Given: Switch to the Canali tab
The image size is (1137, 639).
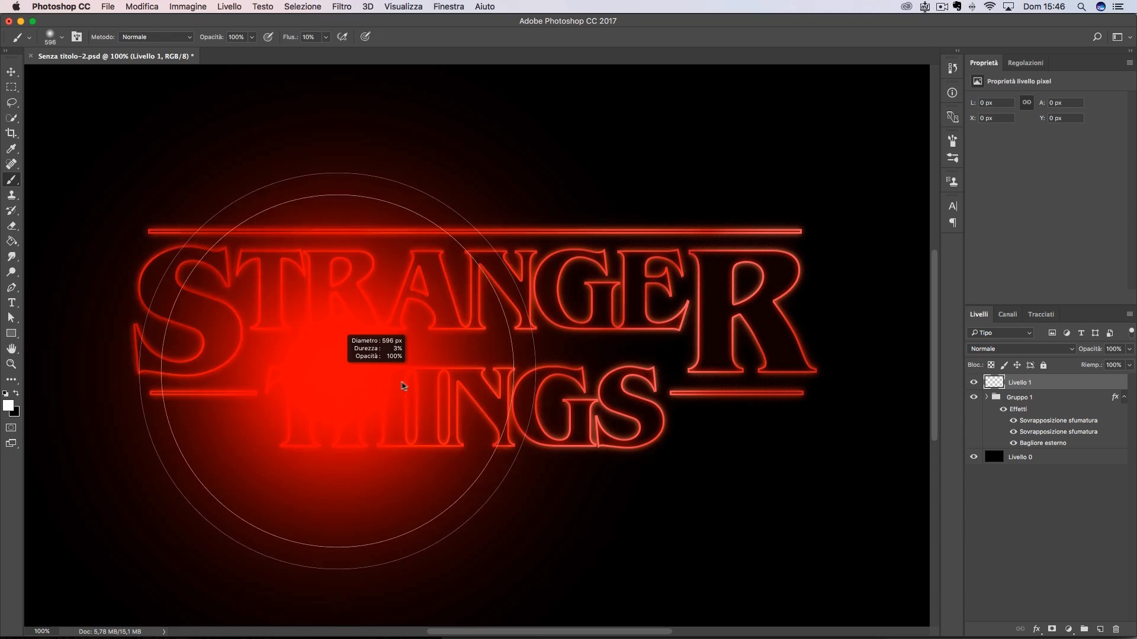Looking at the screenshot, I should pos(1007,314).
